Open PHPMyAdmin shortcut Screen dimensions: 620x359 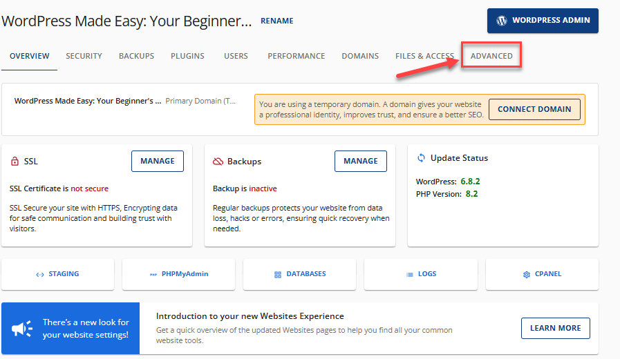point(178,274)
